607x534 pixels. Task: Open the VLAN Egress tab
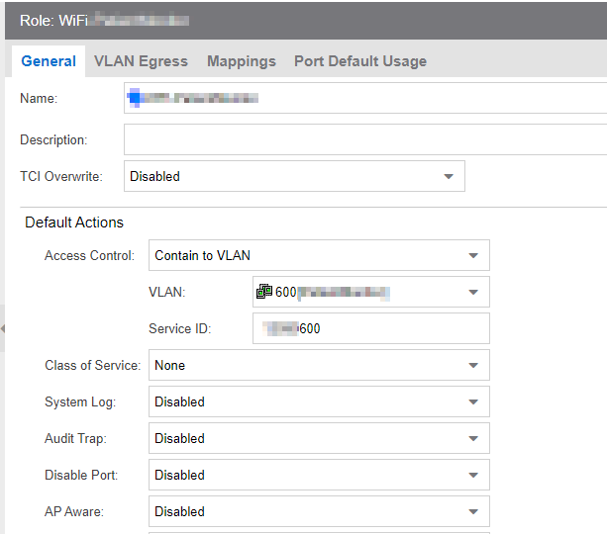point(141,61)
